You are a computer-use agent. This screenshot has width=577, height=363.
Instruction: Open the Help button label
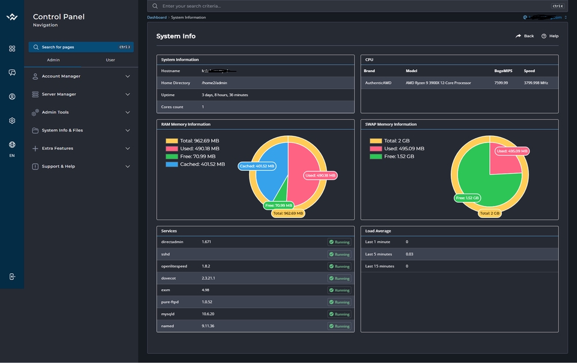point(554,36)
